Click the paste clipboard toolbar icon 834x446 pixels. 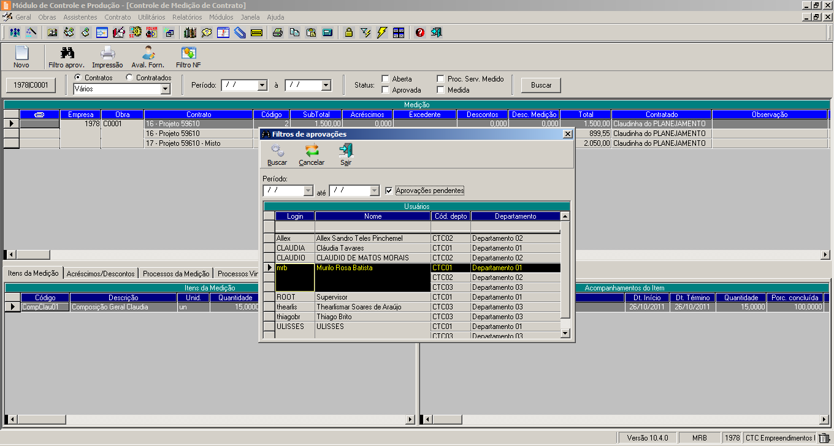coord(311,32)
